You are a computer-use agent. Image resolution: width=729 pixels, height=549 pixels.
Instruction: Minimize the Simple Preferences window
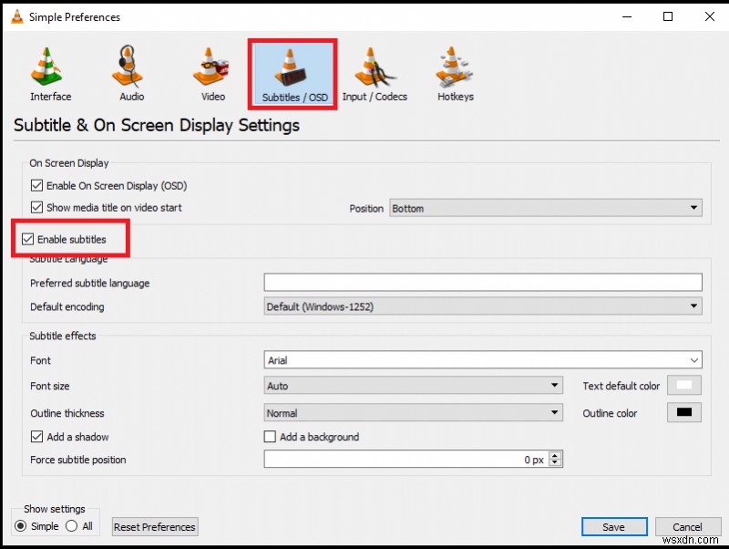[627, 16]
